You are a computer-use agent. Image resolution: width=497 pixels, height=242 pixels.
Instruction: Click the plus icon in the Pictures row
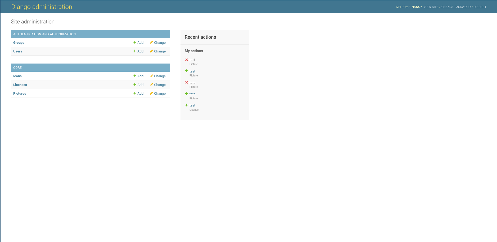point(135,93)
